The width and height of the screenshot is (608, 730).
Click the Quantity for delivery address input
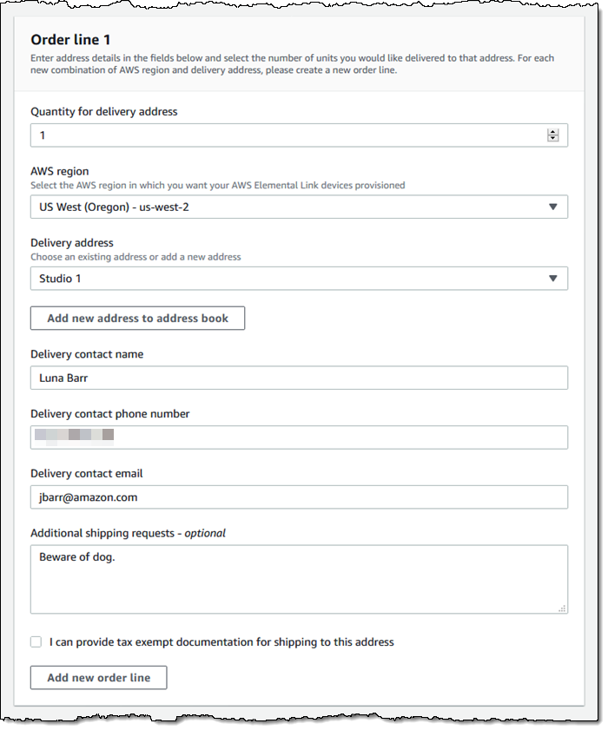point(287,135)
